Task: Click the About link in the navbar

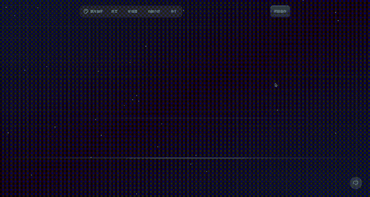Action: (174, 11)
